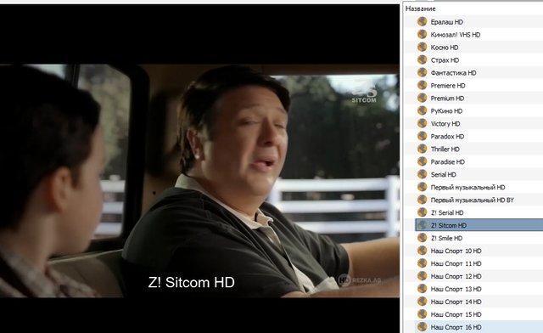Click the РуКино HD channel icon

[422, 110]
